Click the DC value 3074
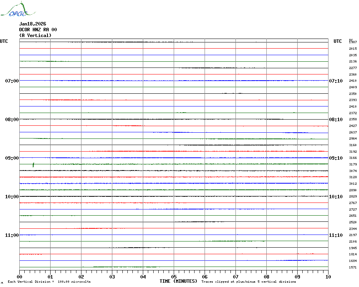359x287 pixels. [x=353, y=171]
